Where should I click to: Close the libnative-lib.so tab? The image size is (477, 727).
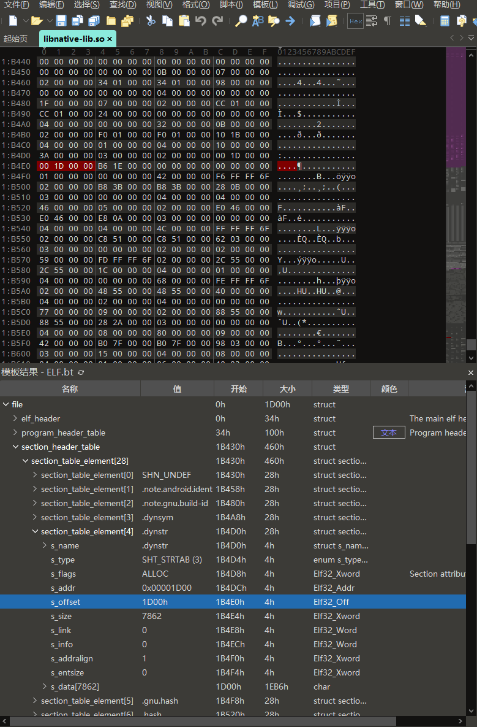point(110,39)
